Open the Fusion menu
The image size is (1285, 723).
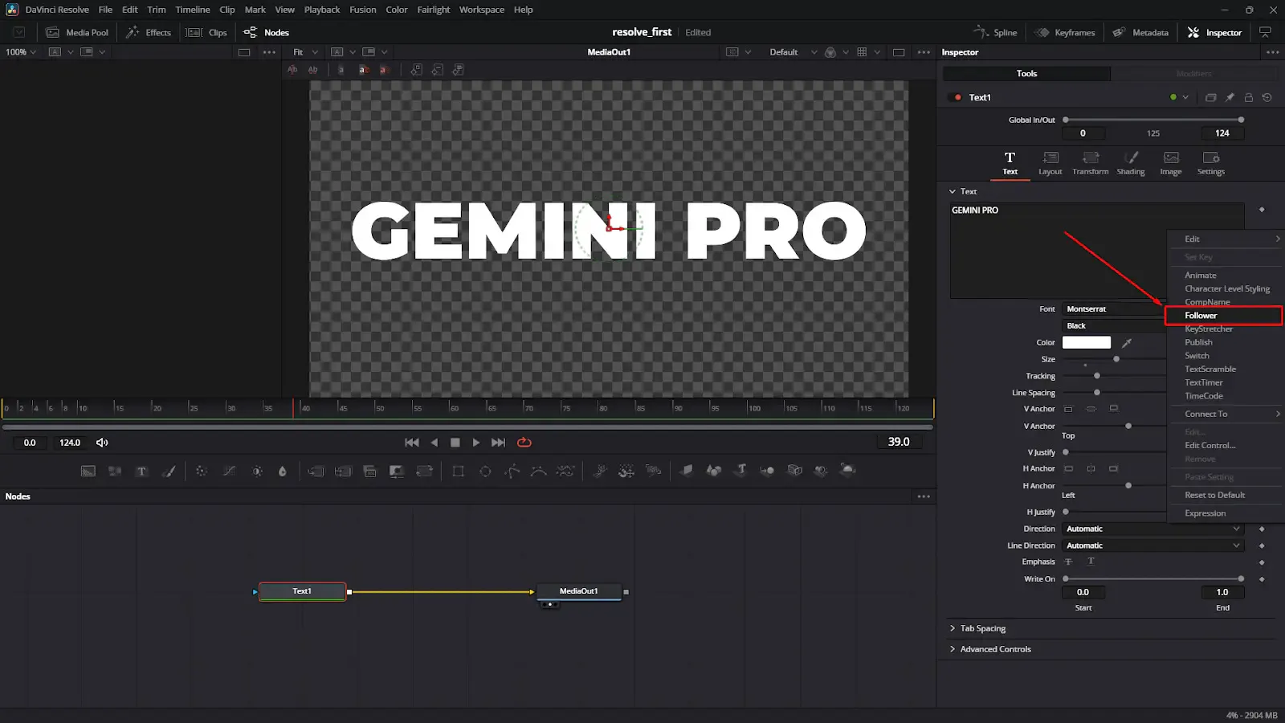[x=362, y=10]
